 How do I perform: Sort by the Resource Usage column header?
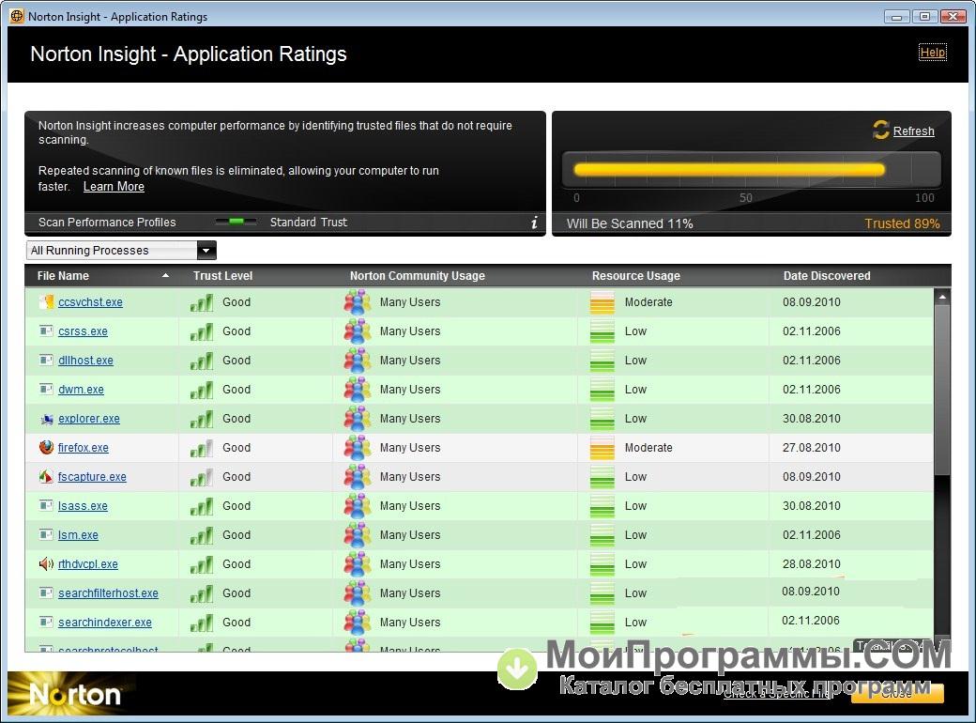click(635, 276)
